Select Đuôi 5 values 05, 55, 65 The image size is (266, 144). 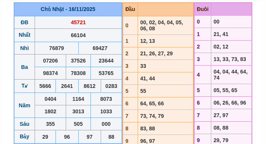225,90
